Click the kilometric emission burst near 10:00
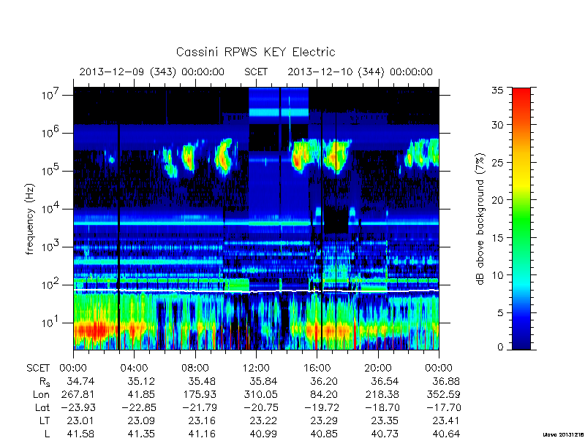This screenshot has width=585, height=438. pyautogui.click(x=223, y=156)
